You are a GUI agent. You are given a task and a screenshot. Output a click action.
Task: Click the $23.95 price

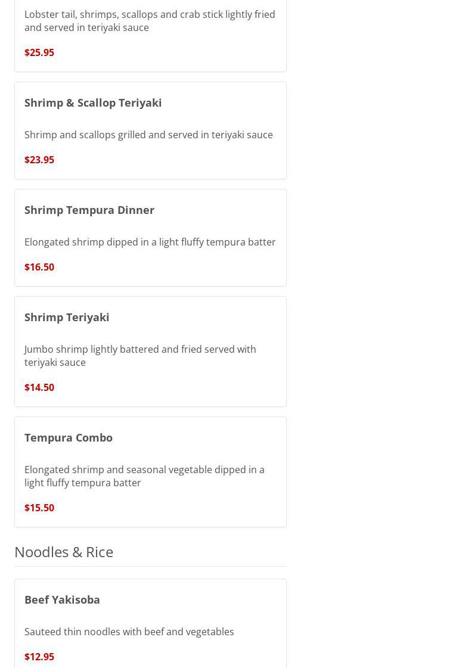(39, 160)
